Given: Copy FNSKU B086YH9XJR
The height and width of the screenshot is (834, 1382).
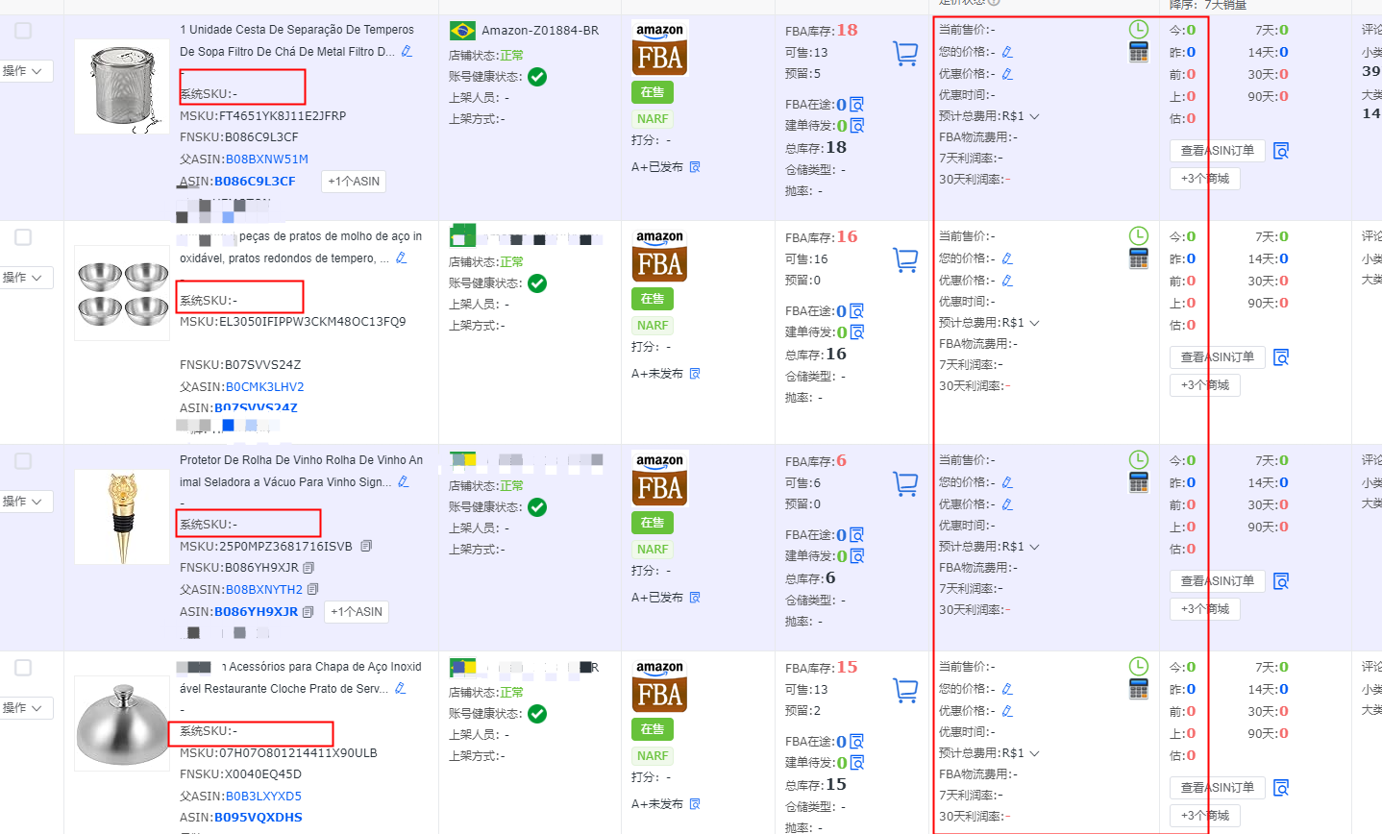Looking at the screenshot, I should pyautogui.click(x=308, y=568).
